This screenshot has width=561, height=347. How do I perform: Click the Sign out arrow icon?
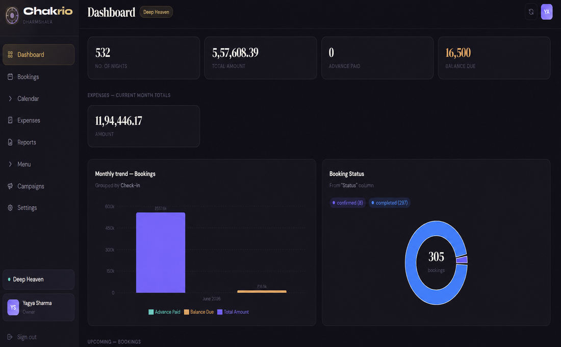10,337
